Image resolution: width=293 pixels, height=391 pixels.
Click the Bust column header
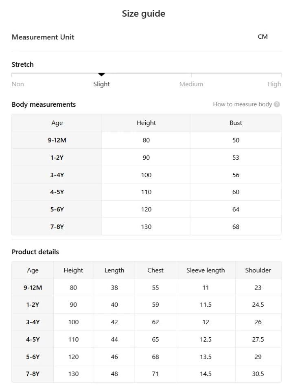pos(236,123)
